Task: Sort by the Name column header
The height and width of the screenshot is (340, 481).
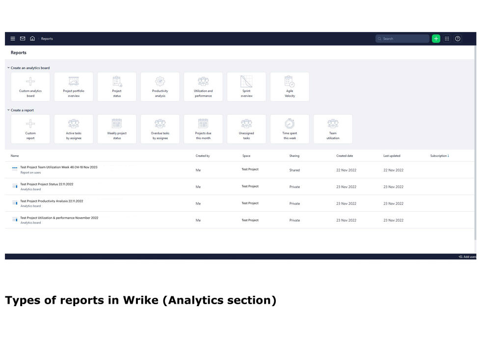Action: (15, 156)
